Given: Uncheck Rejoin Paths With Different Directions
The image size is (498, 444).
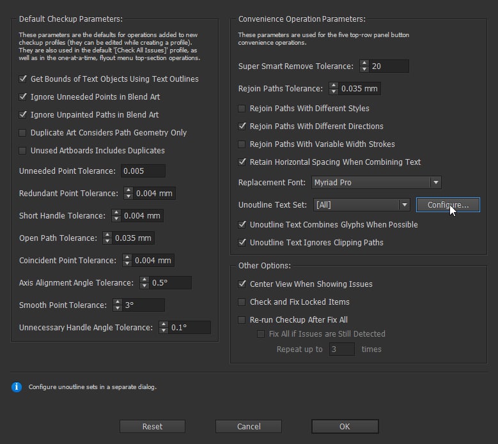Looking at the screenshot, I should pos(242,126).
